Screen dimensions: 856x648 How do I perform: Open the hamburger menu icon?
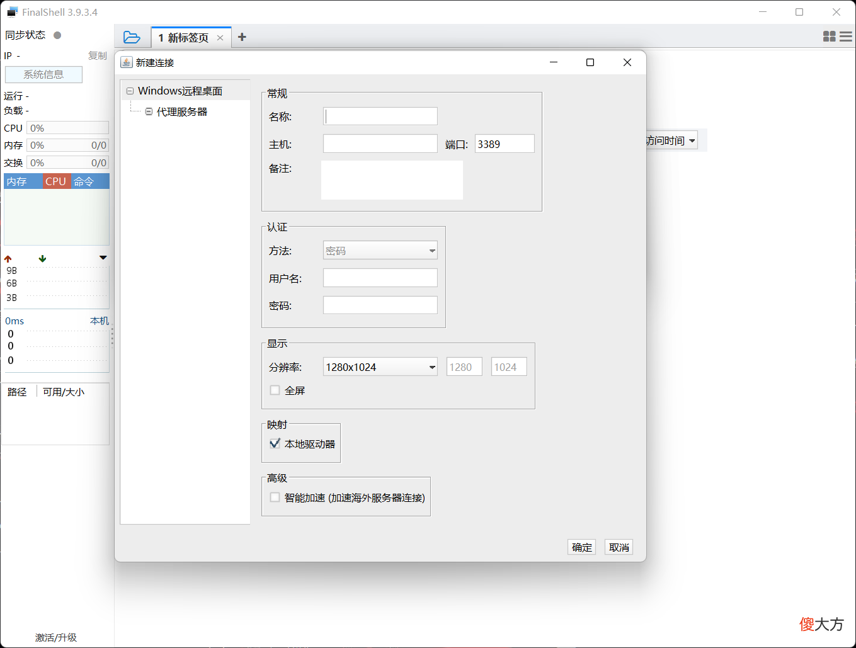point(846,37)
